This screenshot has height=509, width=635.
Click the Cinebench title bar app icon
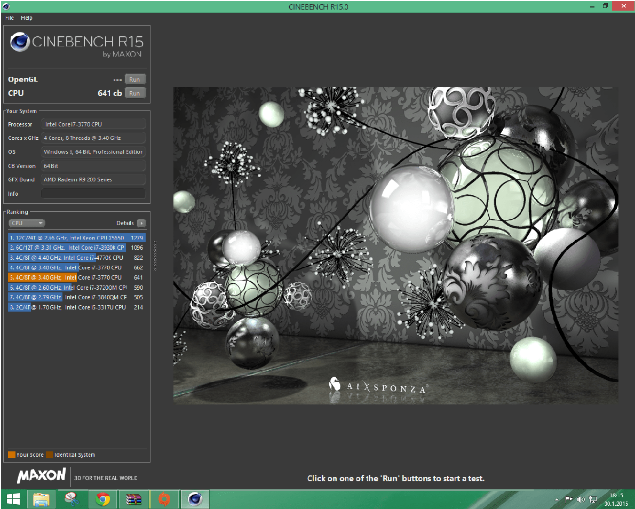click(x=6, y=6)
